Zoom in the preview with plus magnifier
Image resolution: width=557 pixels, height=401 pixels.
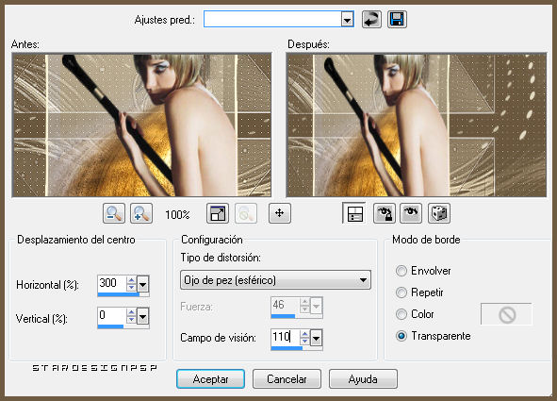coord(141,213)
